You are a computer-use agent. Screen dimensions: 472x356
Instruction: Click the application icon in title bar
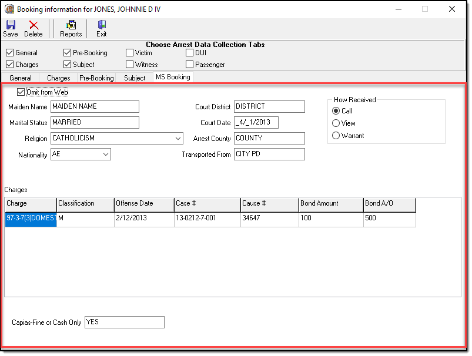(x=9, y=9)
